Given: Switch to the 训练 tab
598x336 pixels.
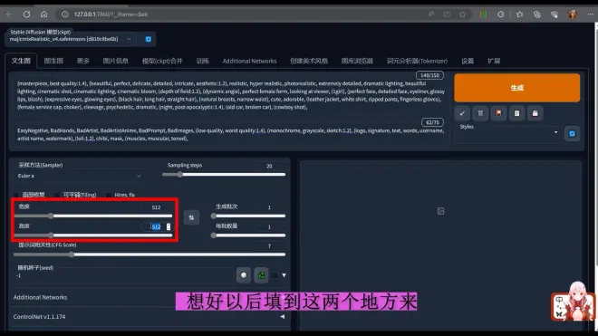Looking at the screenshot, I should pyautogui.click(x=203, y=61).
